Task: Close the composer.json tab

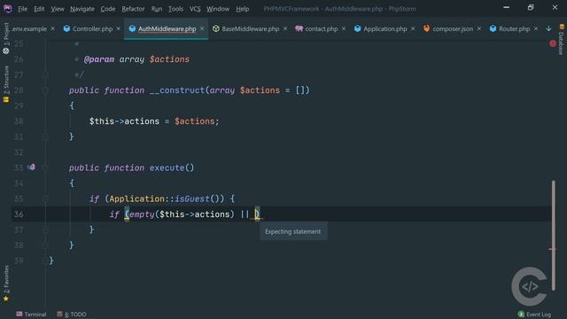Action: (x=478, y=28)
